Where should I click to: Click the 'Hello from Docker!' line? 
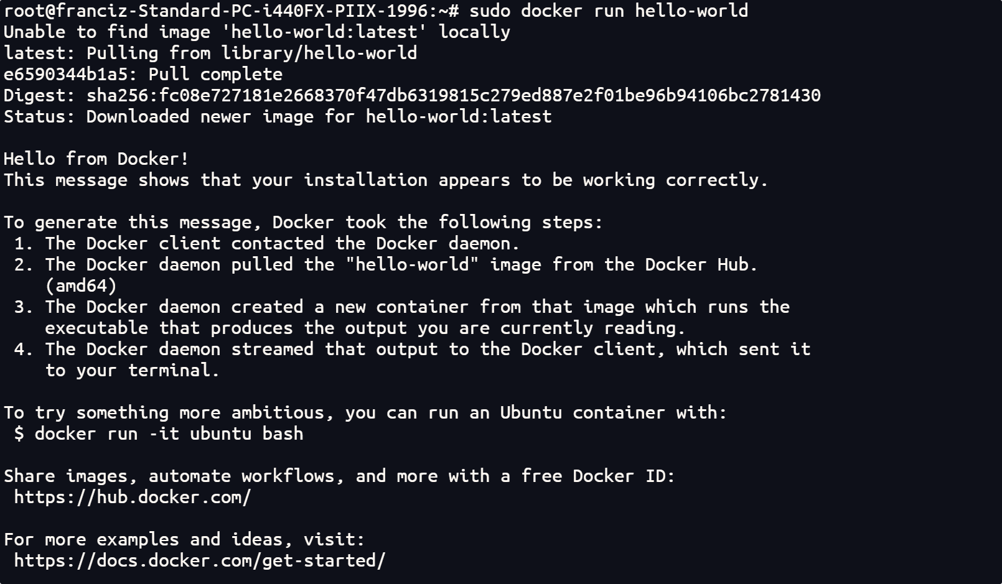pos(96,159)
